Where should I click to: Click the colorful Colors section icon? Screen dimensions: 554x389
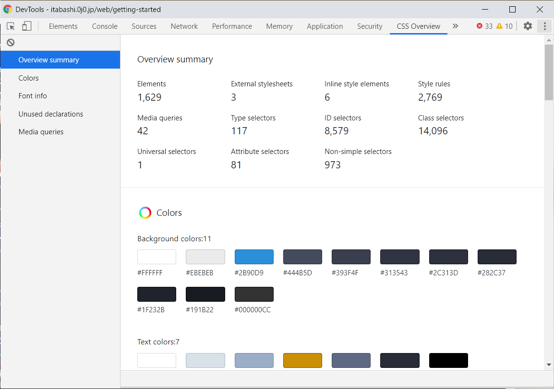(x=145, y=213)
